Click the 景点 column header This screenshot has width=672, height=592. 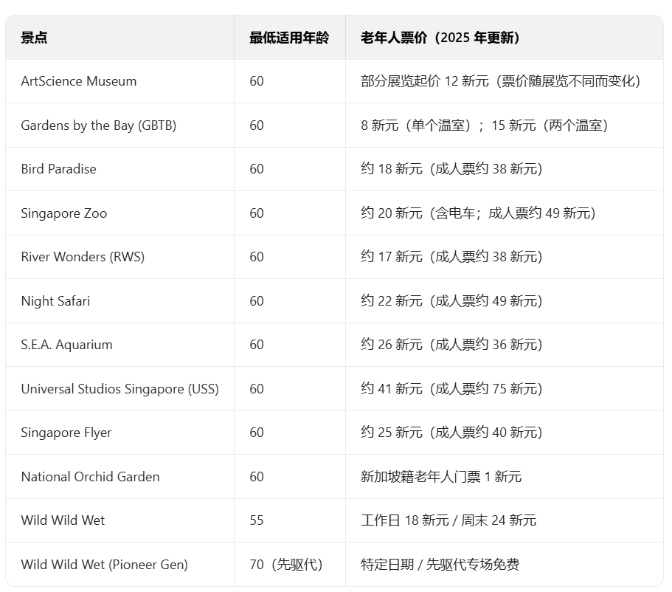[34, 38]
